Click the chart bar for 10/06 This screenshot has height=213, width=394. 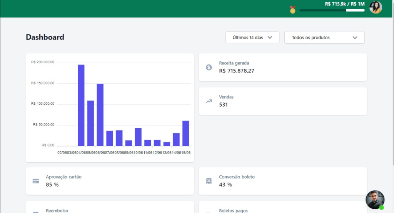(138, 137)
